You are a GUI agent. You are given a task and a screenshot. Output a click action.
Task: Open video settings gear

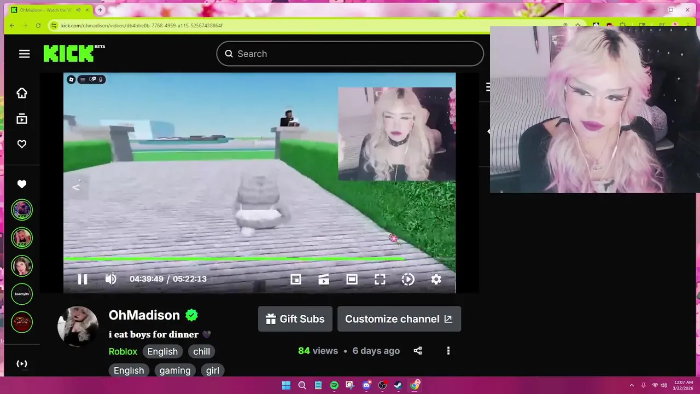coord(436,280)
